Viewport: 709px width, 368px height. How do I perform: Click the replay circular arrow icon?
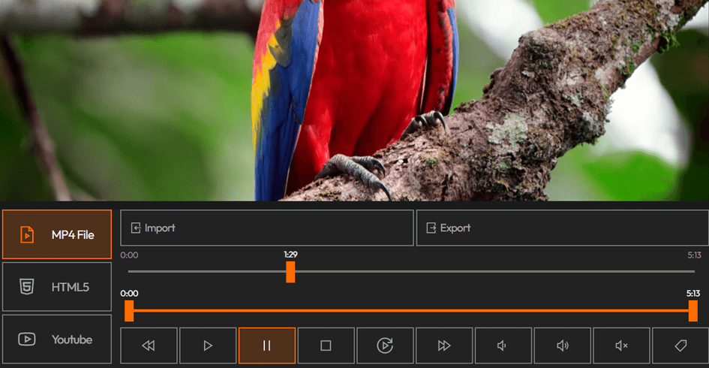pyautogui.click(x=385, y=345)
